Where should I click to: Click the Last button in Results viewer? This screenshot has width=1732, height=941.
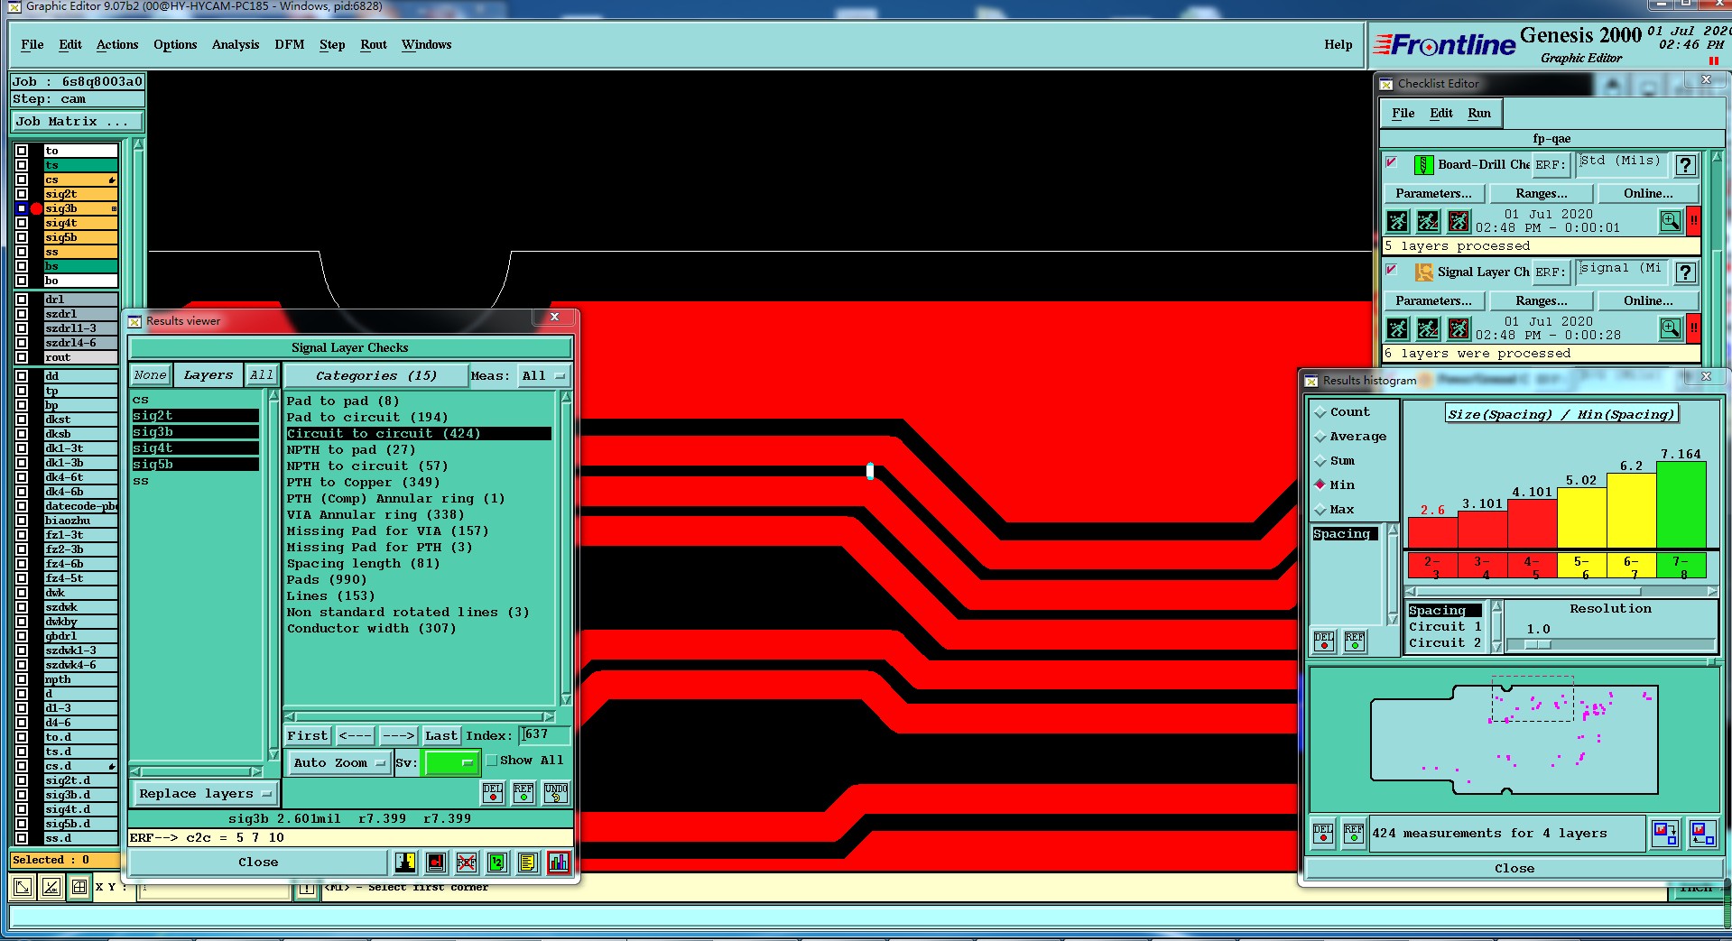[x=441, y=736]
